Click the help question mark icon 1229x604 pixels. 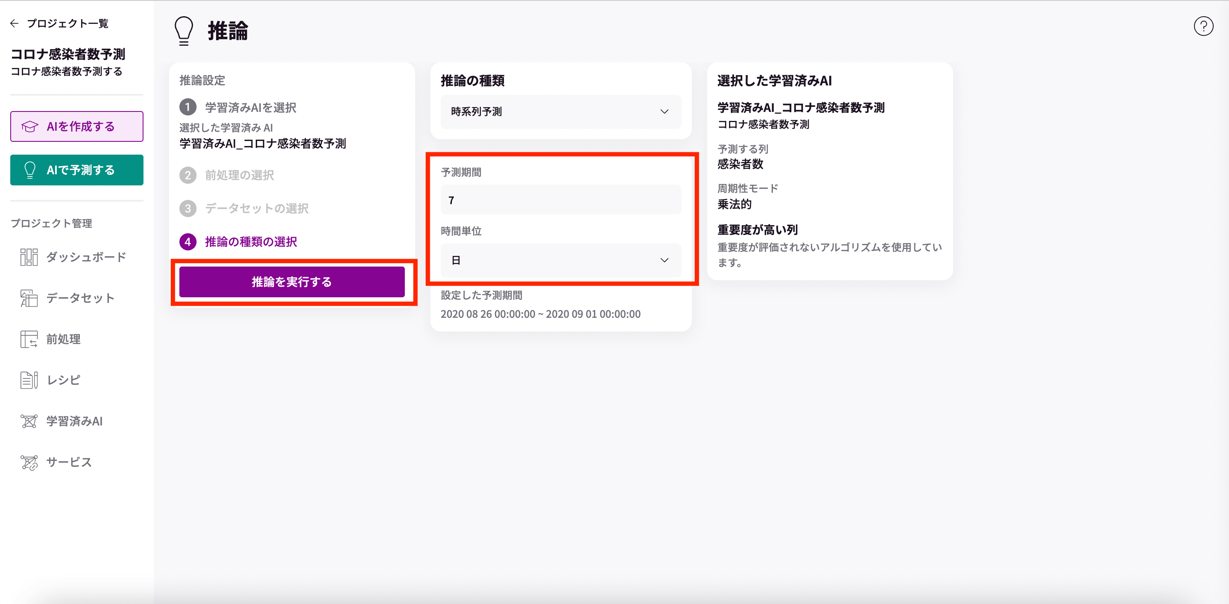pos(1203,26)
